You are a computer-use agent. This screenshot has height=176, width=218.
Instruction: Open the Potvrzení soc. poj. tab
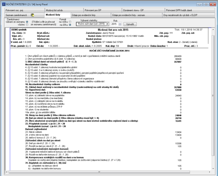pyautogui.click(x=24, y=10)
